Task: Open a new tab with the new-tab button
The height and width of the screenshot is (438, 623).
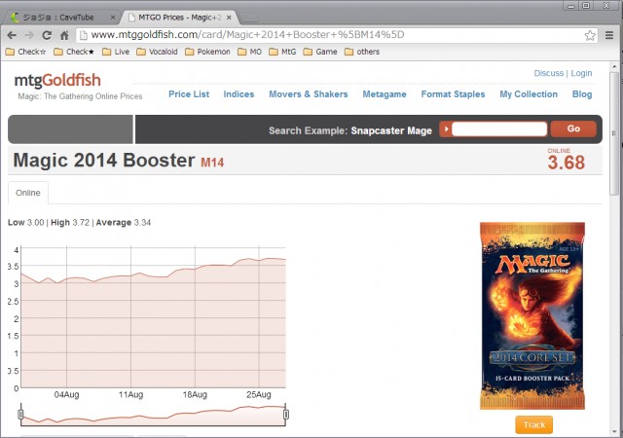Action: (x=249, y=18)
